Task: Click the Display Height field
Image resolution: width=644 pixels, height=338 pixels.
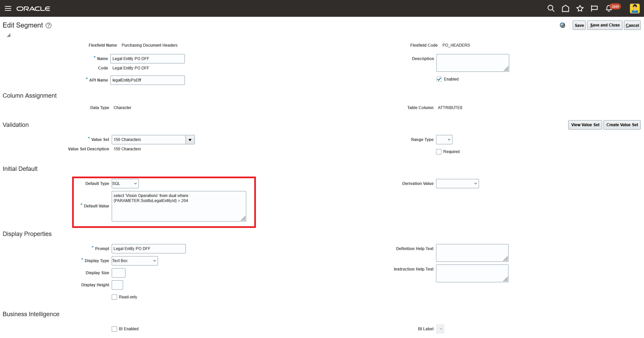Action: [x=117, y=285]
